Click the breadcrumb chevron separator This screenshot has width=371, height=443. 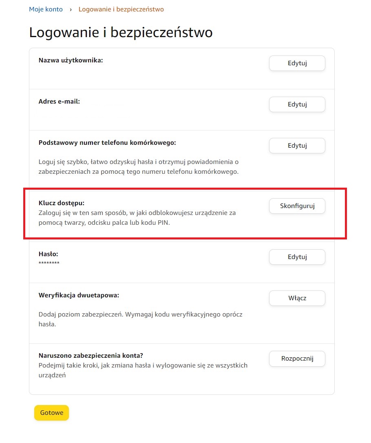(x=71, y=10)
